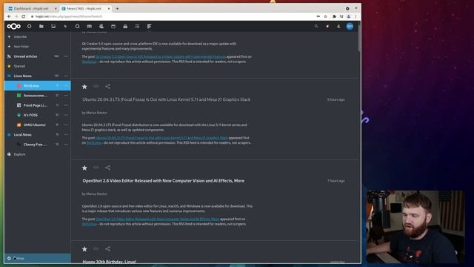Image resolution: width=474 pixels, height=267 pixels.
Task: Star the Happy 30th Birthday Linux article
Action: coord(84,249)
